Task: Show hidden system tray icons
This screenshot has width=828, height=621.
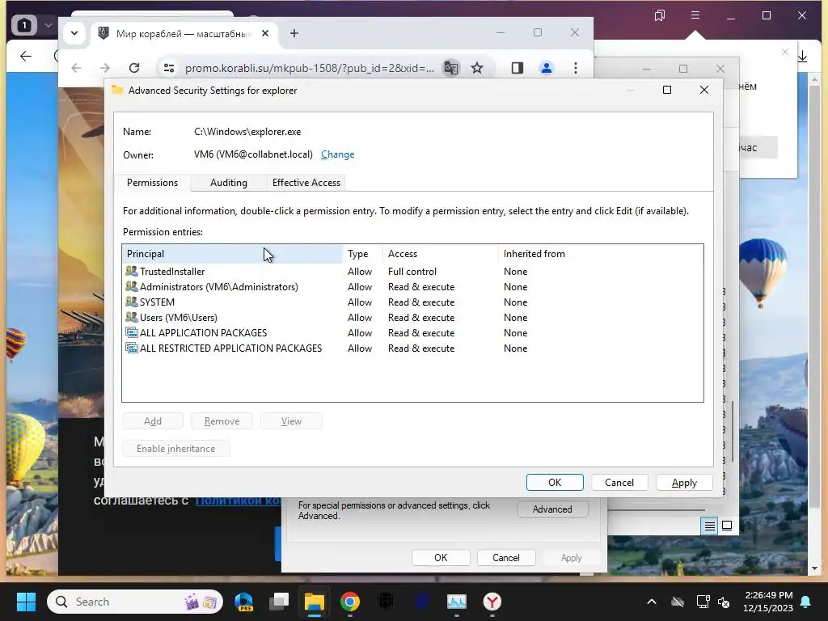Action: coord(652,602)
